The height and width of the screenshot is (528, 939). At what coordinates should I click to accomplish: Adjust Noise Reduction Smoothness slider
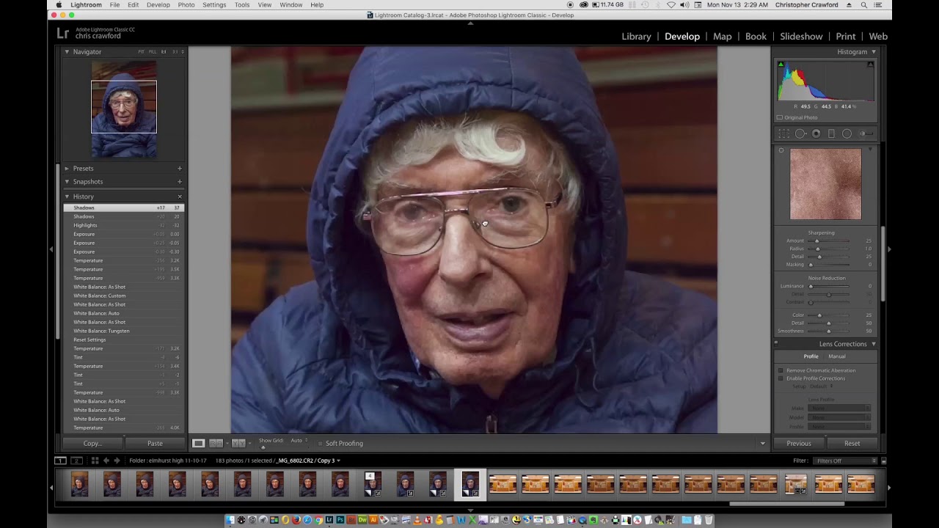click(x=829, y=331)
